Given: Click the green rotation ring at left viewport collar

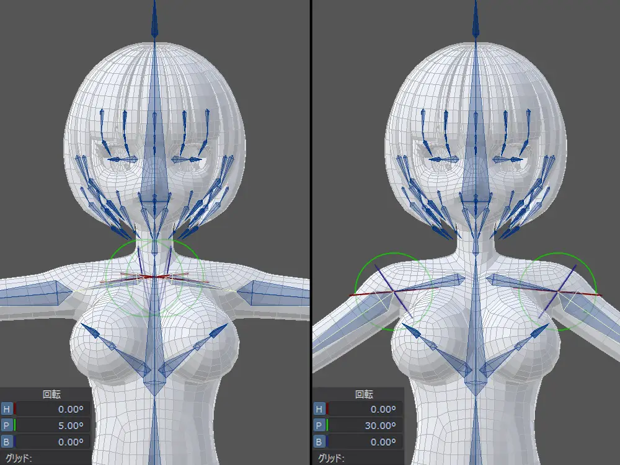Looking at the screenshot, I should pyautogui.click(x=112, y=255).
